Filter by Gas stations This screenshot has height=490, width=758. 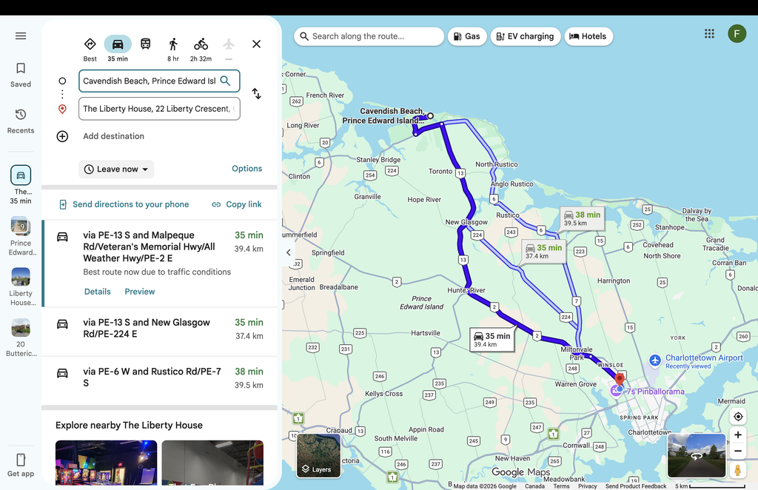(x=467, y=36)
